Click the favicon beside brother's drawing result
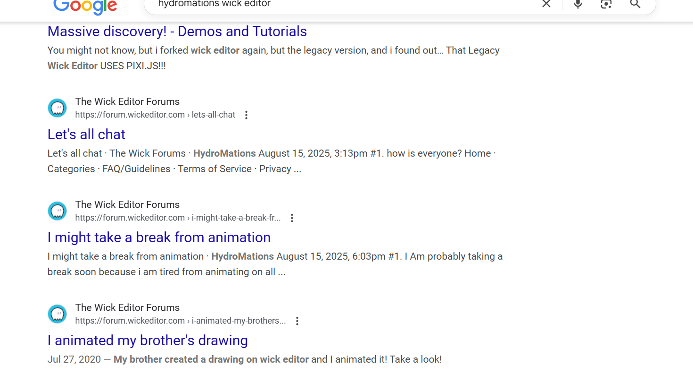This screenshot has width=693, height=373. point(58,314)
